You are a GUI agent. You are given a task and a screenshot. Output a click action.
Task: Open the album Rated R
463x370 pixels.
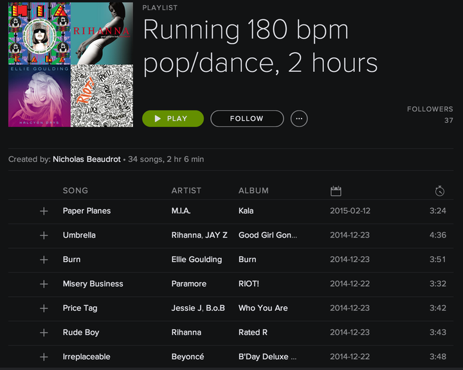click(x=253, y=333)
